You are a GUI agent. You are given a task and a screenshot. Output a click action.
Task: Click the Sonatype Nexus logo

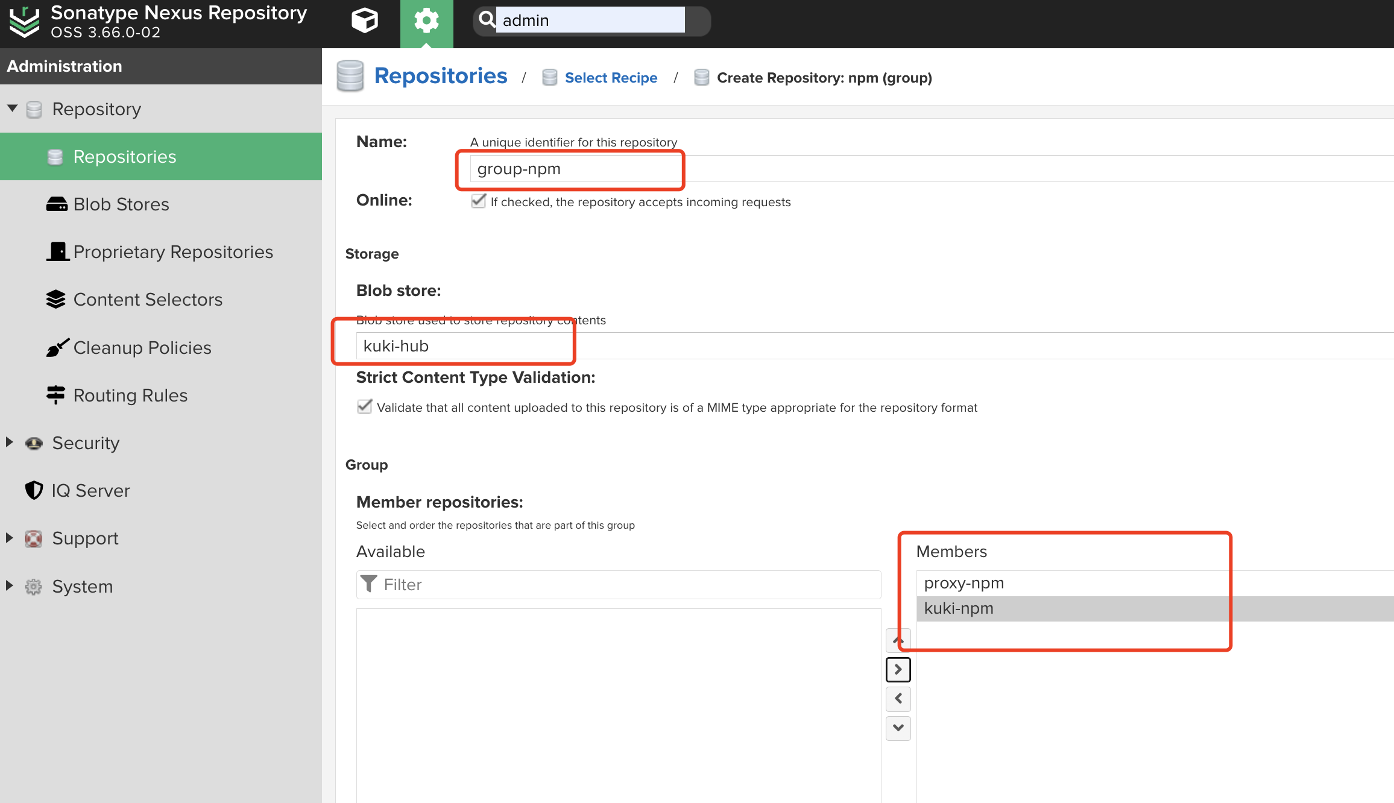pos(25,22)
